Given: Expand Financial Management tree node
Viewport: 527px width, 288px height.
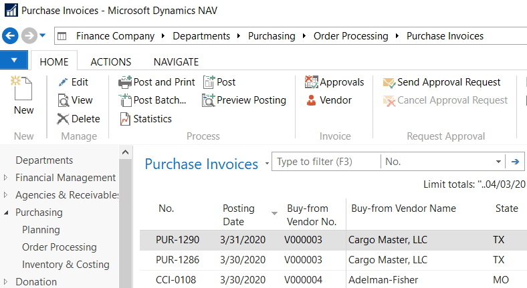Looking at the screenshot, I should click(5, 178).
